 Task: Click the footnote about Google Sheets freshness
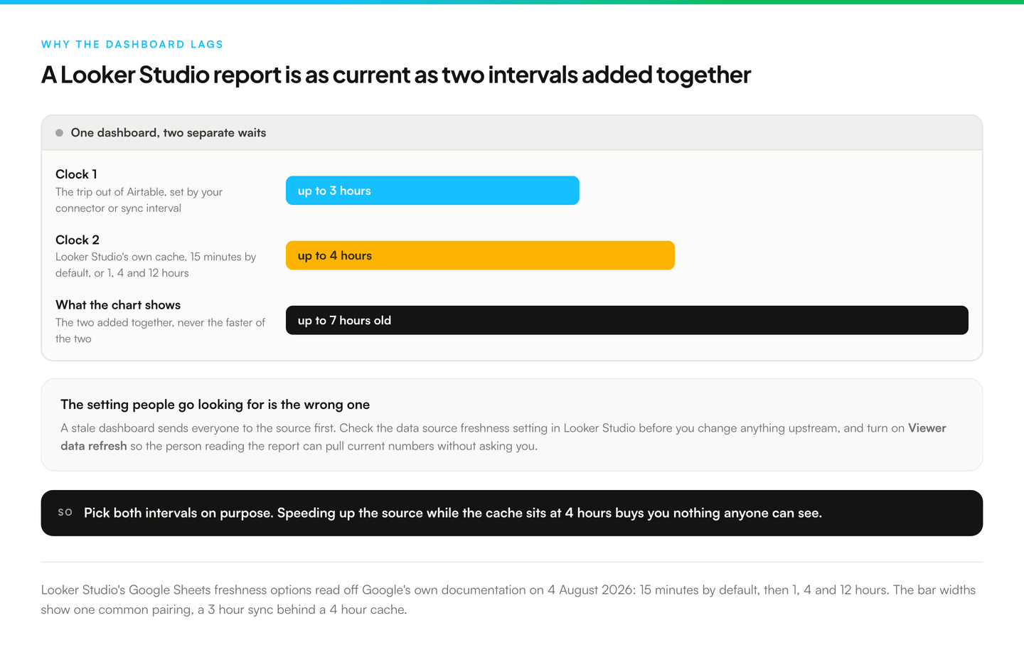tap(508, 600)
